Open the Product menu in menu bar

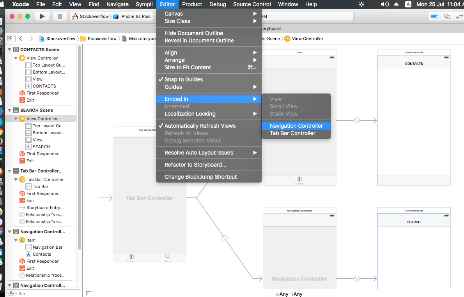(x=192, y=4)
